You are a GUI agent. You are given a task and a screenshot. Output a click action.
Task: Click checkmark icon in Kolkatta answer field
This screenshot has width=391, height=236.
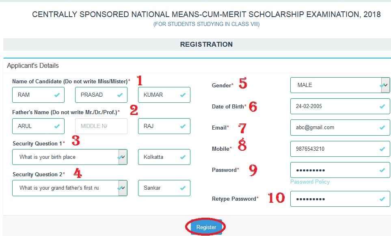tap(183, 157)
